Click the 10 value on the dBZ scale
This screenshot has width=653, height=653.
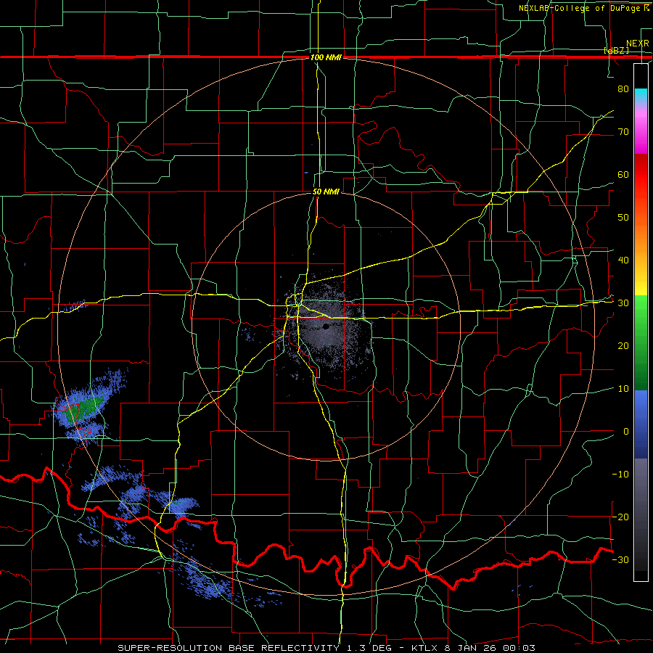[623, 389]
